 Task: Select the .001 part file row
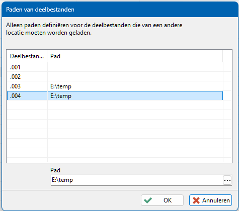pyautogui.click(x=115, y=67)
